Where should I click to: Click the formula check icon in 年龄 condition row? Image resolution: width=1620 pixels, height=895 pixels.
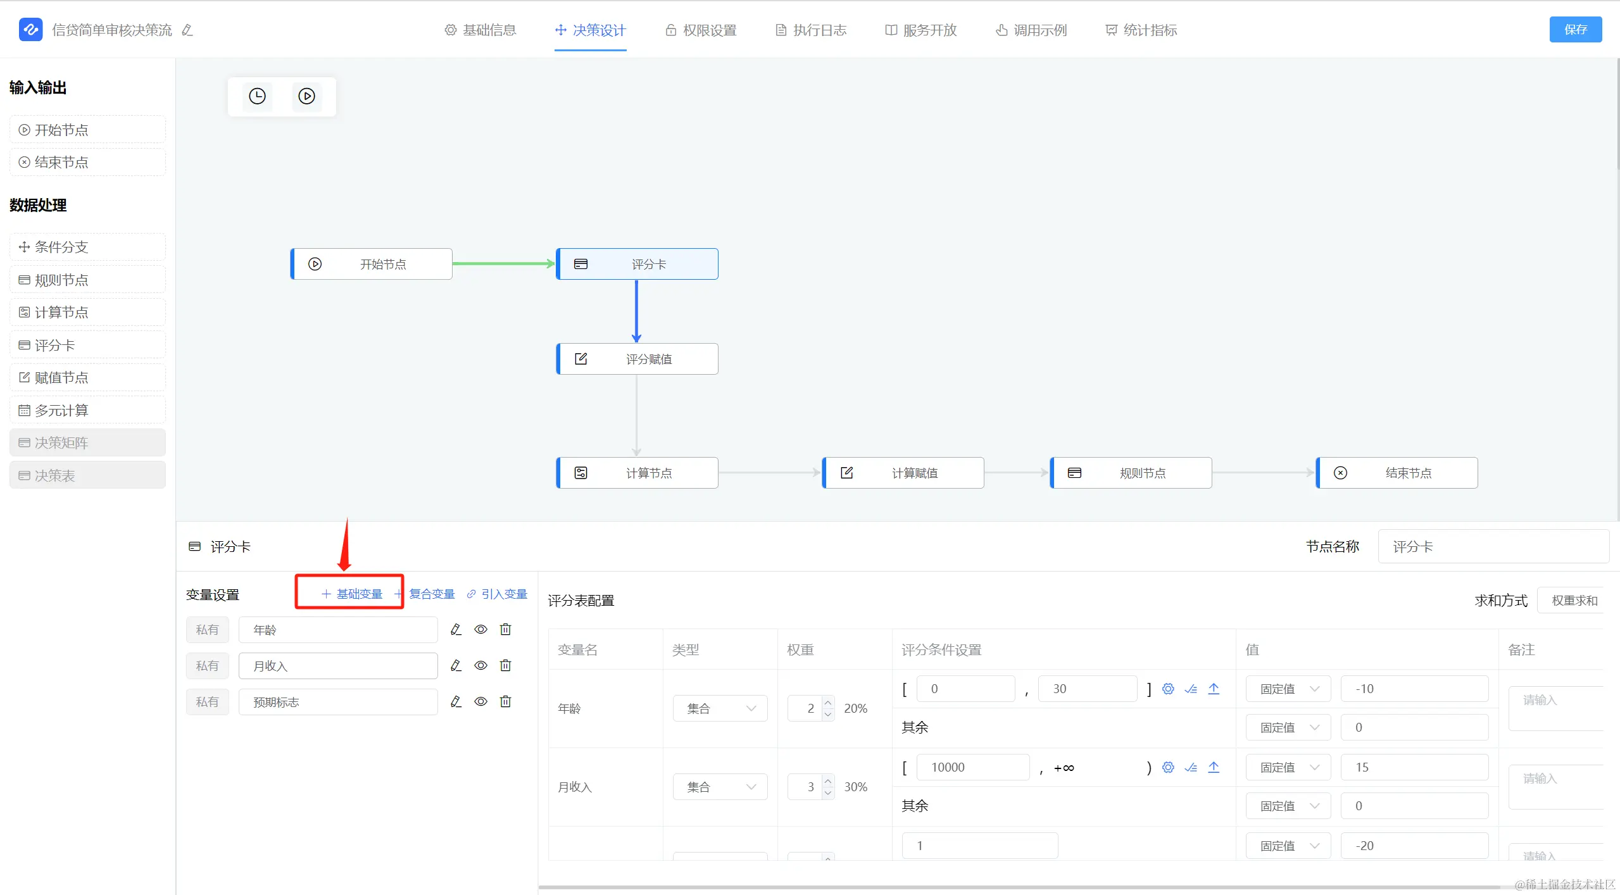(x=1191, y=689)
